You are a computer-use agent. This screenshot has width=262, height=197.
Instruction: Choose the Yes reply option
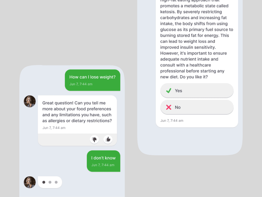pos(197,91)
